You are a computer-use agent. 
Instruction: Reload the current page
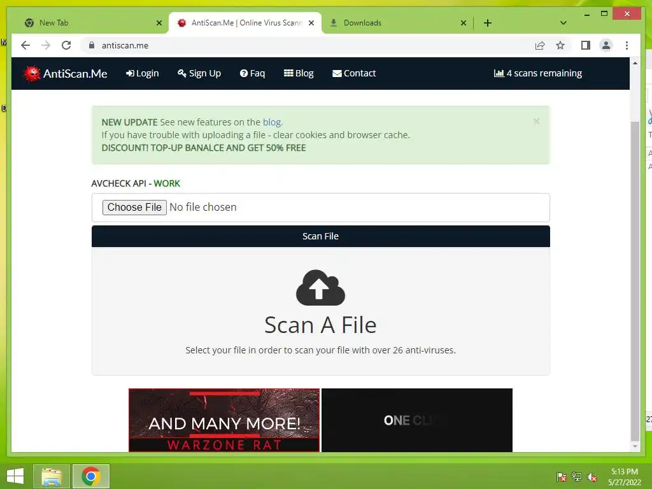pyautogui.click(x=66, y=45)
